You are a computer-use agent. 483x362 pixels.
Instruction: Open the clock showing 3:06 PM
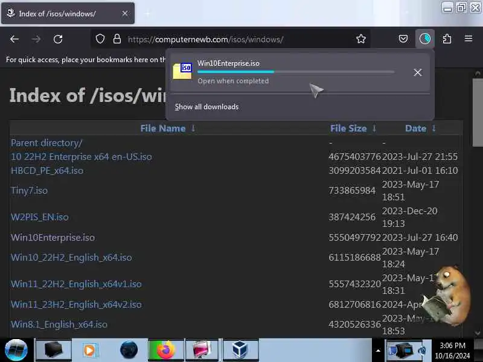coord(452,351)
